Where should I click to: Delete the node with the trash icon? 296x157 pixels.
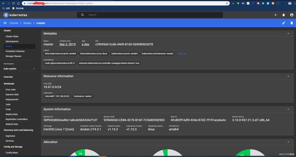coord(292,23)
